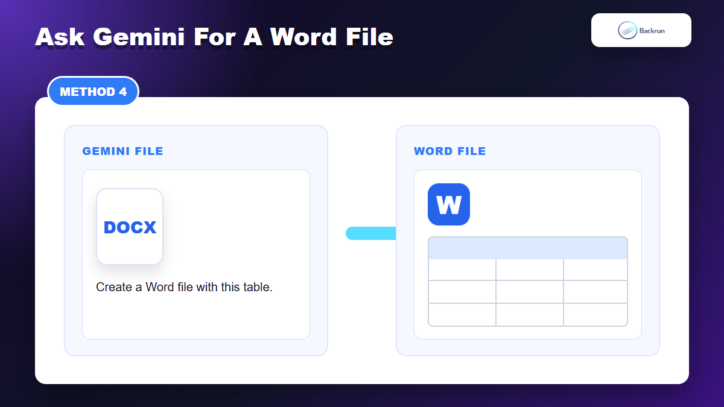The image size is (724, 407).
Task: Click the WORD FILE heading
Action: click(x=450, y=151)
